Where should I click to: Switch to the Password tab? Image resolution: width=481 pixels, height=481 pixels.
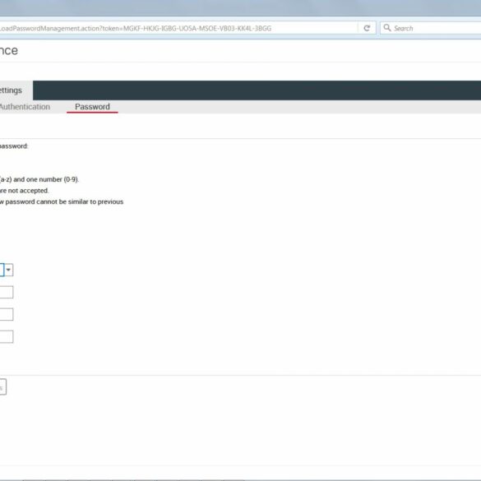pos(92,107)
